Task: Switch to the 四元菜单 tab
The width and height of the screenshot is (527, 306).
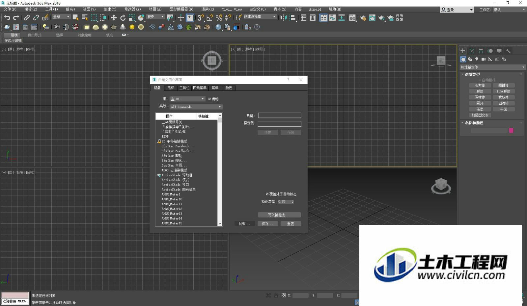Action: (x=200, y=88)
